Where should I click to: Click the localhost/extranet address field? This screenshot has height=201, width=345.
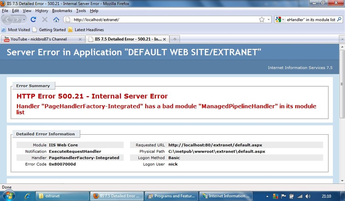(165, 20)
